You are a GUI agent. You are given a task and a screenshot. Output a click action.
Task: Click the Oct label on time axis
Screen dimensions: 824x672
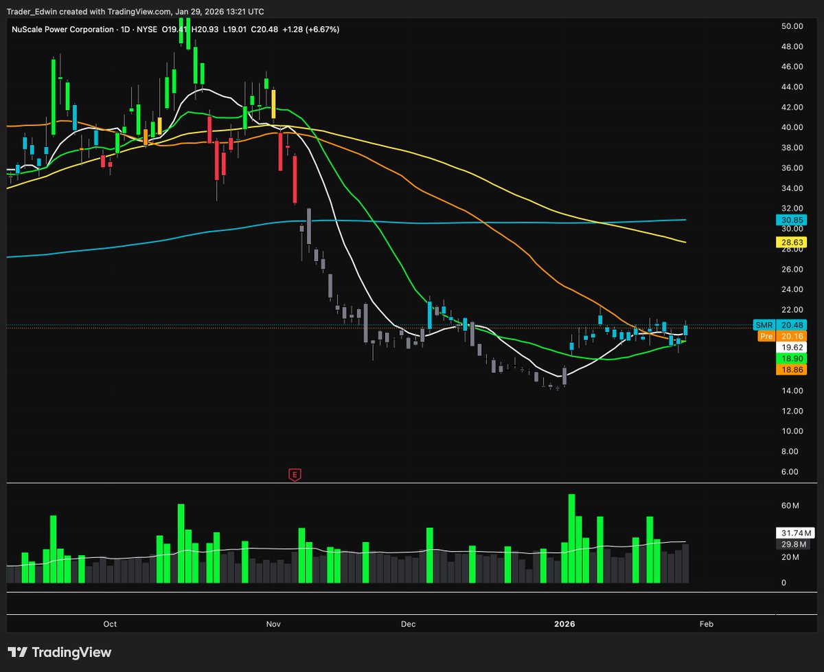click(x=110, y=624)
